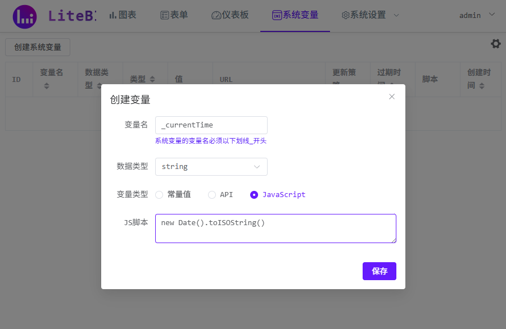
Task: Choose the 常量值 radio option
Action: [159, 194]
